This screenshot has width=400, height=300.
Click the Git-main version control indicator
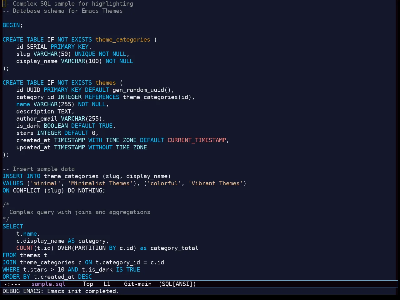tap(138, 284)
